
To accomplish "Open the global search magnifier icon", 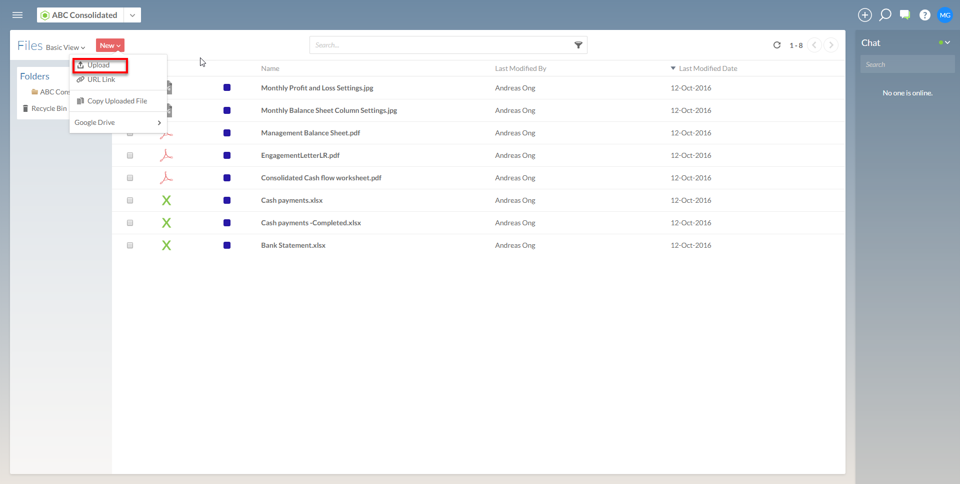I will pyautogui.click(x=885, y=15).
